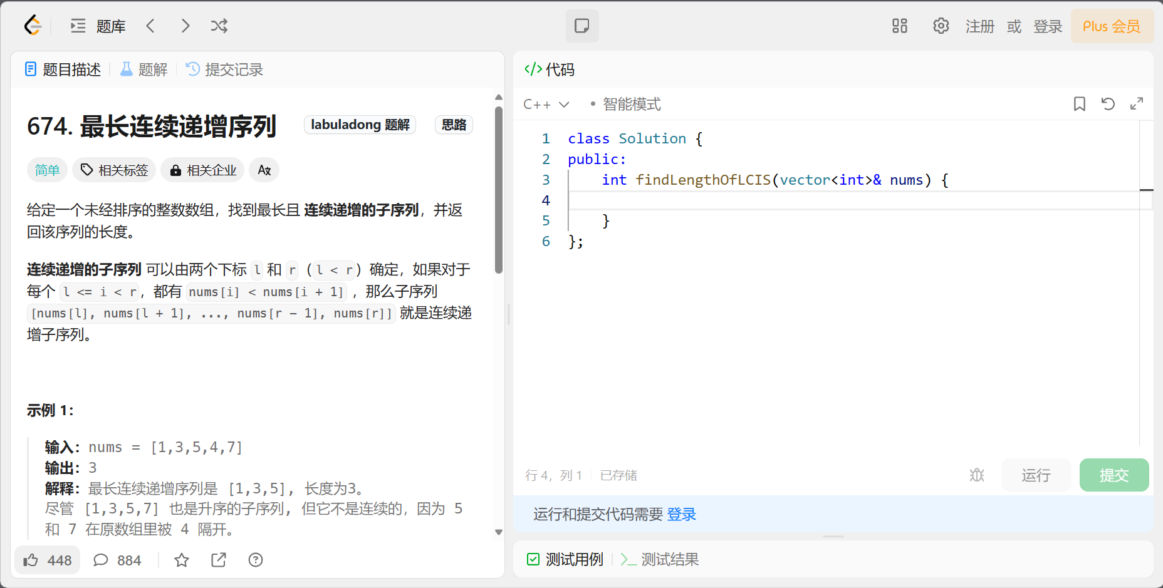
Task: Like the problem with 448 thumbs-up
Action: pyautogui.click(x=48, y=560)
